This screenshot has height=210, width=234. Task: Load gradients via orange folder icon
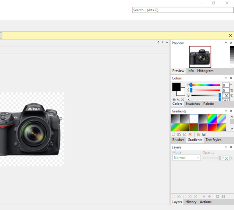point(199,134)
